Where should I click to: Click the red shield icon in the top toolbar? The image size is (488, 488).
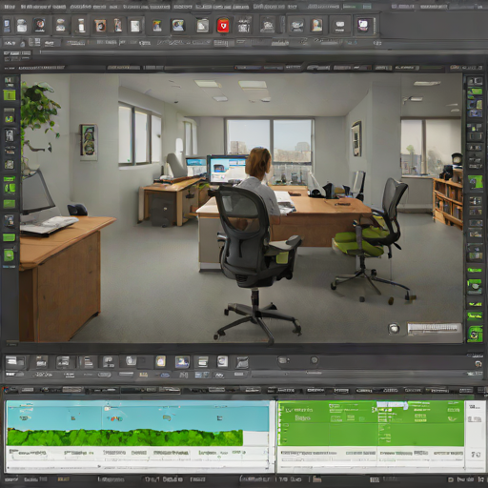[223, 26]
